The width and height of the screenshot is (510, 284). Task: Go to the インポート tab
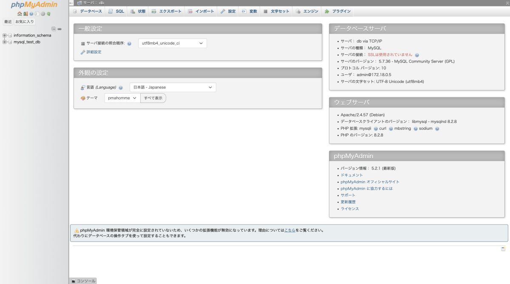pos(201,11)
